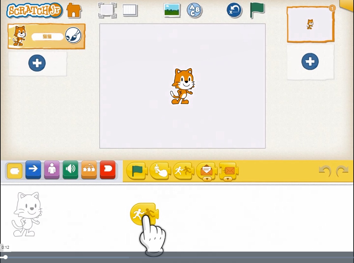Select page 1 thumbnail
Screen dimensions: 354x263
point(311,24)
